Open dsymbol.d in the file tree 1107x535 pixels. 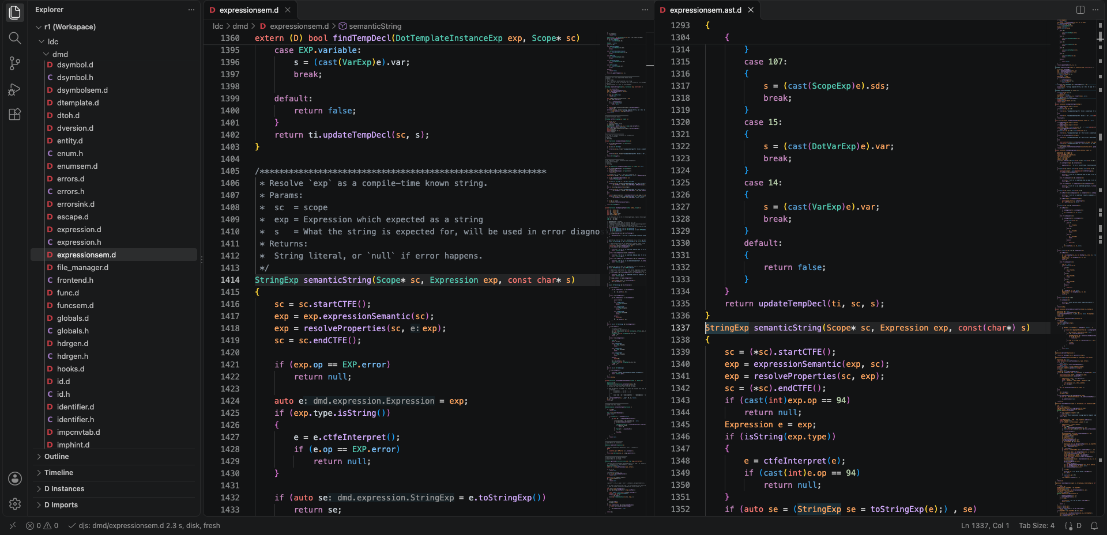click(75, 65)
